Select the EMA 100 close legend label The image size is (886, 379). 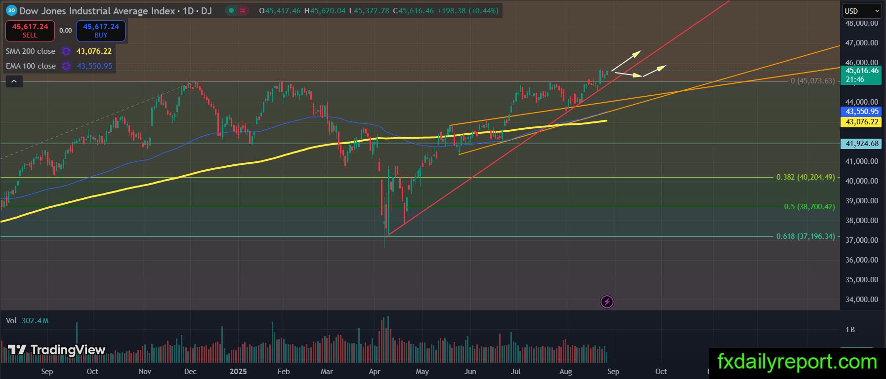(31, 66)
